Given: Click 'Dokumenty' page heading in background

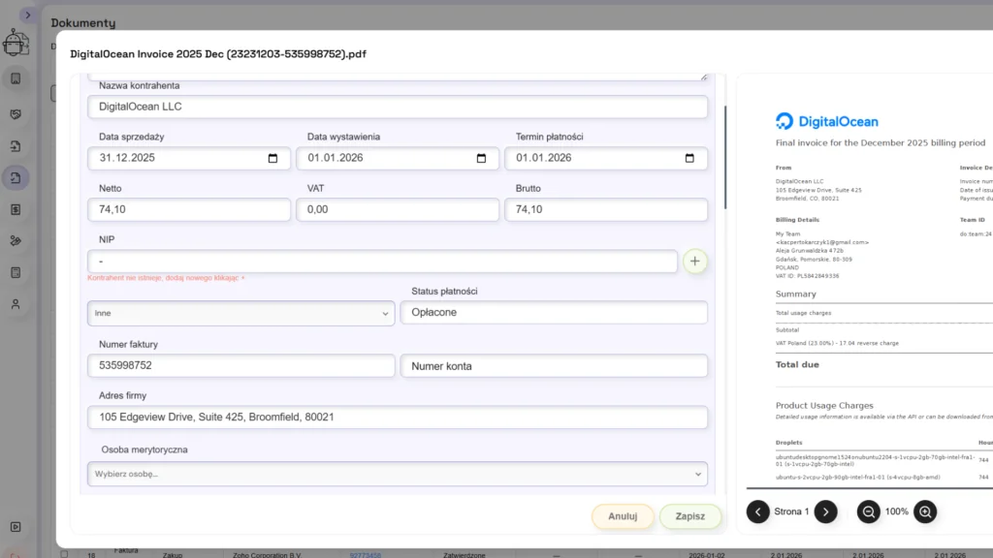Looking at the screenshot, I should pyautogui.click(x=83, y=23).
